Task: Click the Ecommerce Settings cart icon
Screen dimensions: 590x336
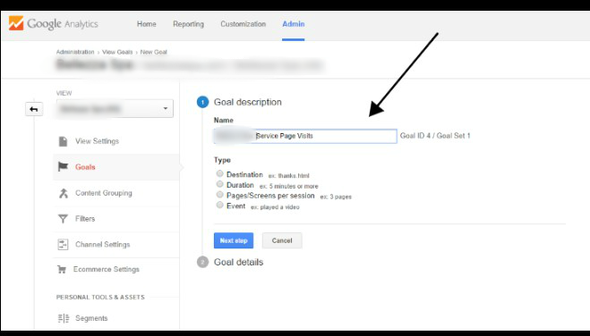Action: [62, 269]
